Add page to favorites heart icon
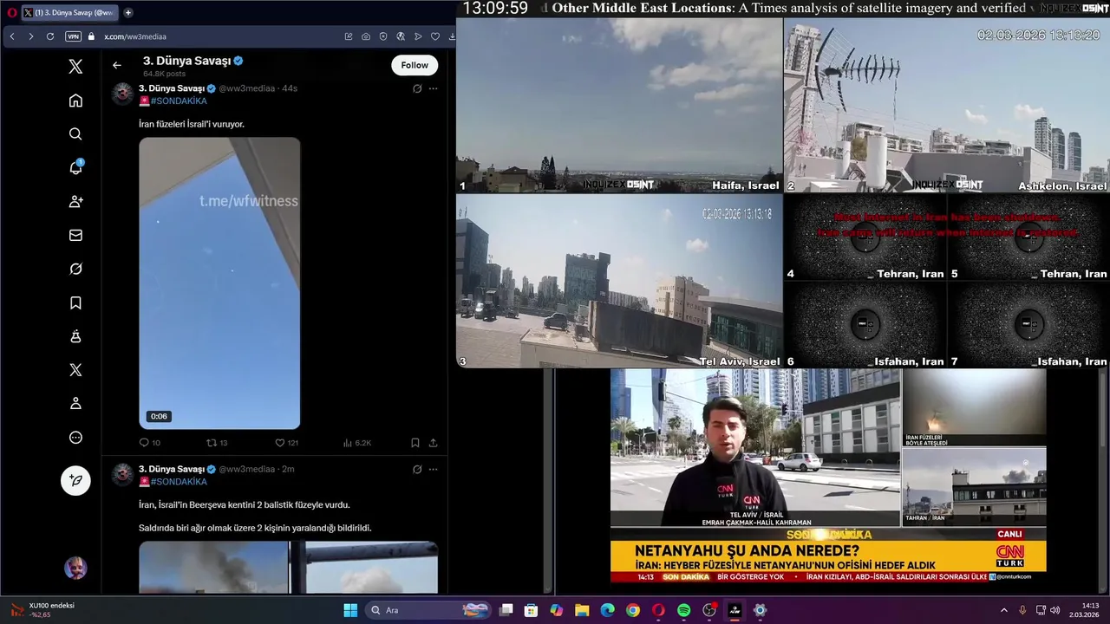The height and width of the screenshot is (624, 1110). (435, 36)
